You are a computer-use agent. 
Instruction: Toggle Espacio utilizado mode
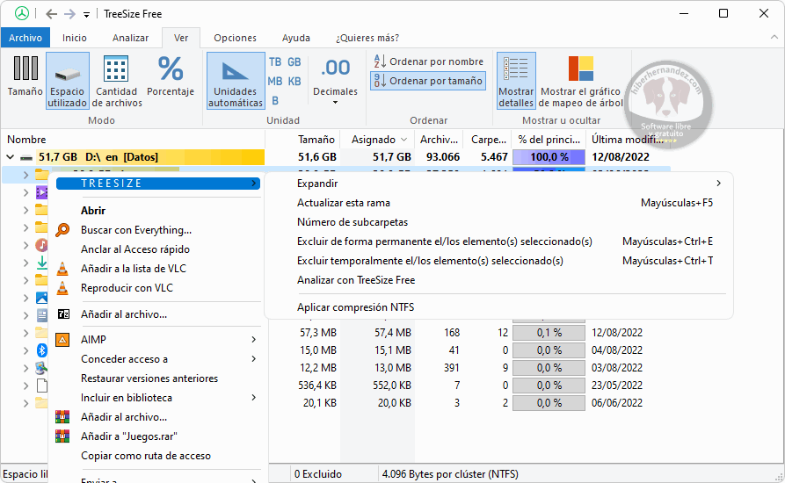tap(67, 80)
